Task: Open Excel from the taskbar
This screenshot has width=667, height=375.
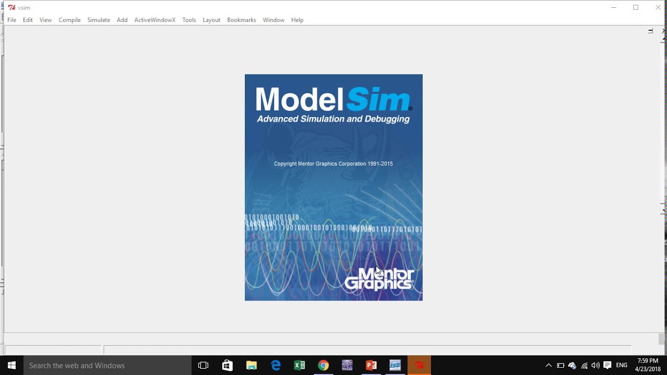Action: point(300,366)
